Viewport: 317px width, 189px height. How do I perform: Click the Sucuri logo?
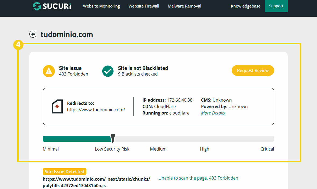click(x=52, y=6)
